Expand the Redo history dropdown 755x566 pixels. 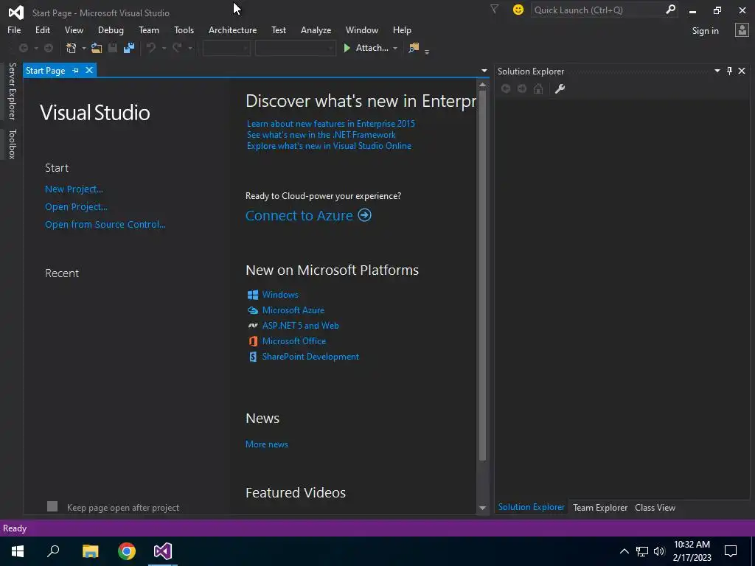coord(190,48)
